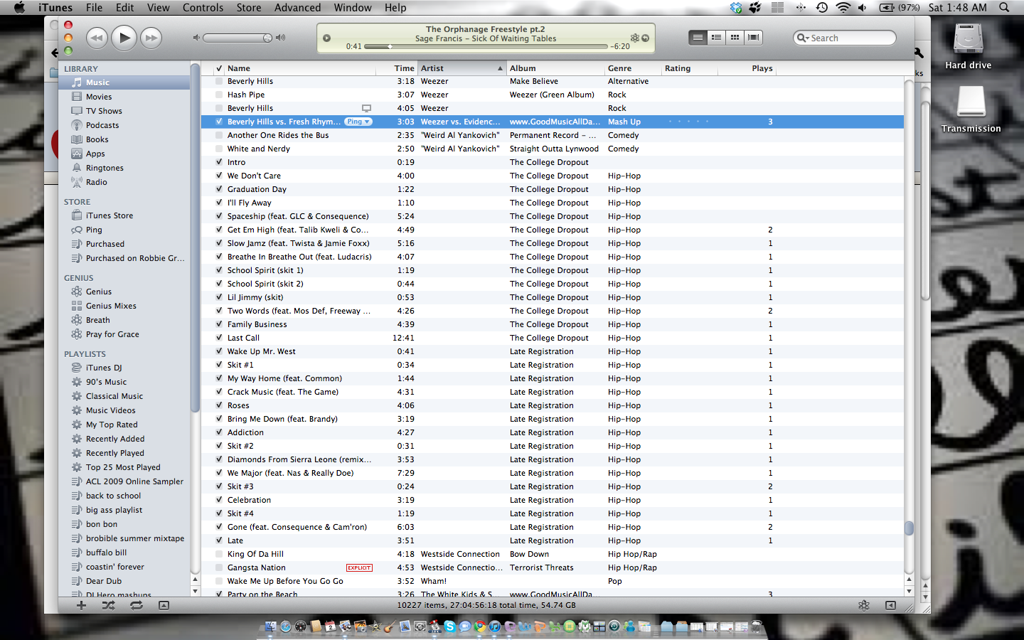1024x640 pixels.
Task: Sort by Name column header
Action: pyautogui.click(x=300, y=68)
